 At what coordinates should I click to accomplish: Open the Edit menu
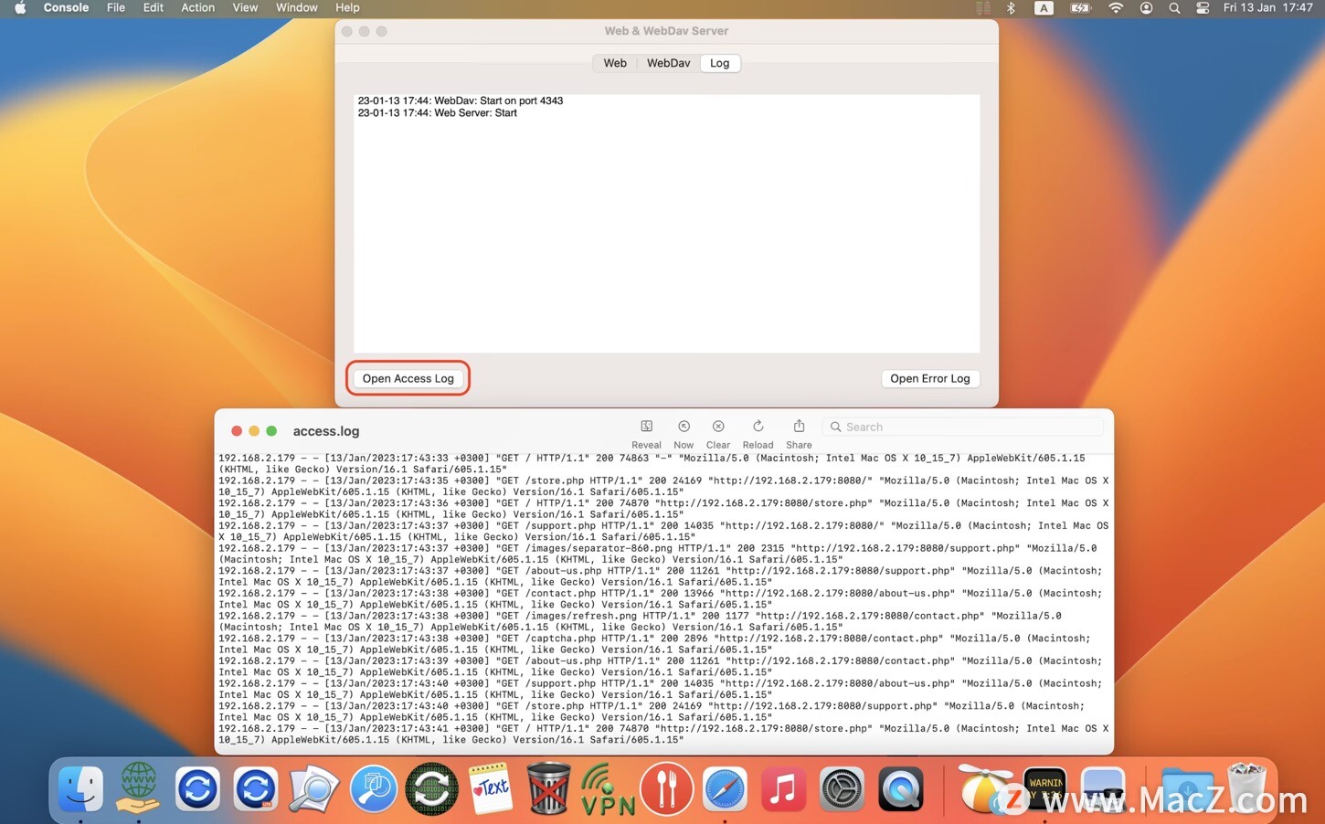154,7
